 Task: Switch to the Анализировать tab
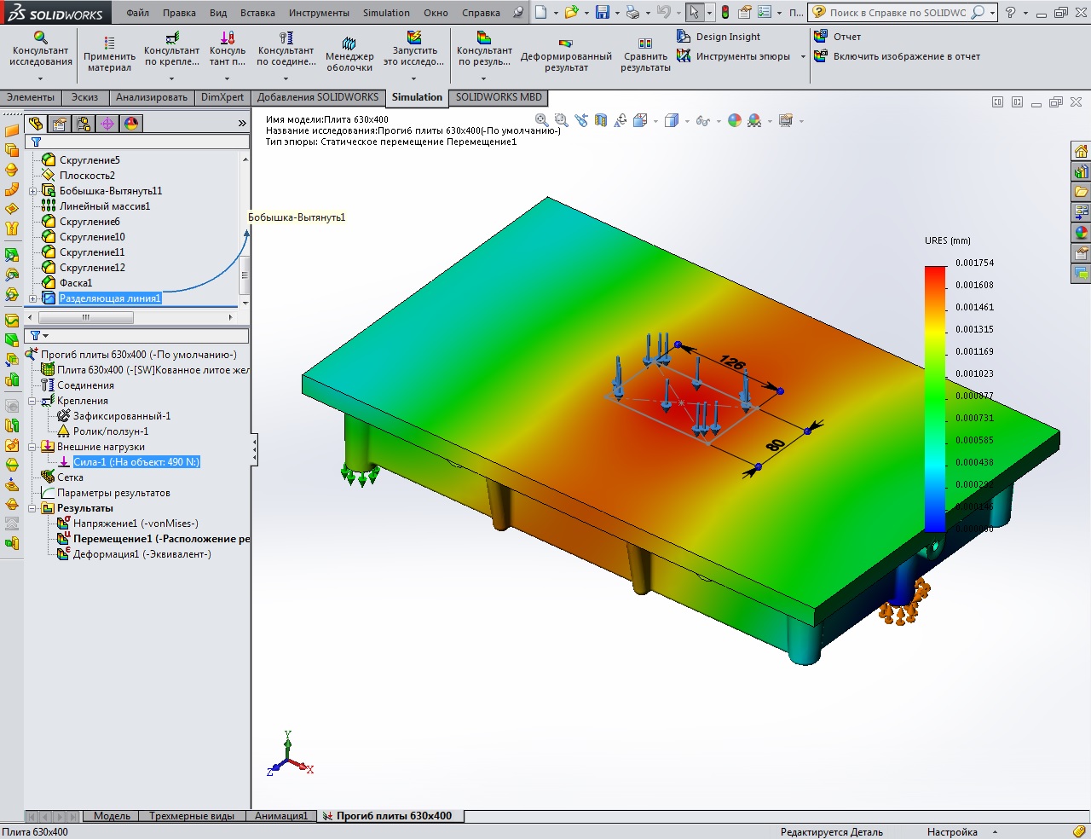click(x=151, y=97)
